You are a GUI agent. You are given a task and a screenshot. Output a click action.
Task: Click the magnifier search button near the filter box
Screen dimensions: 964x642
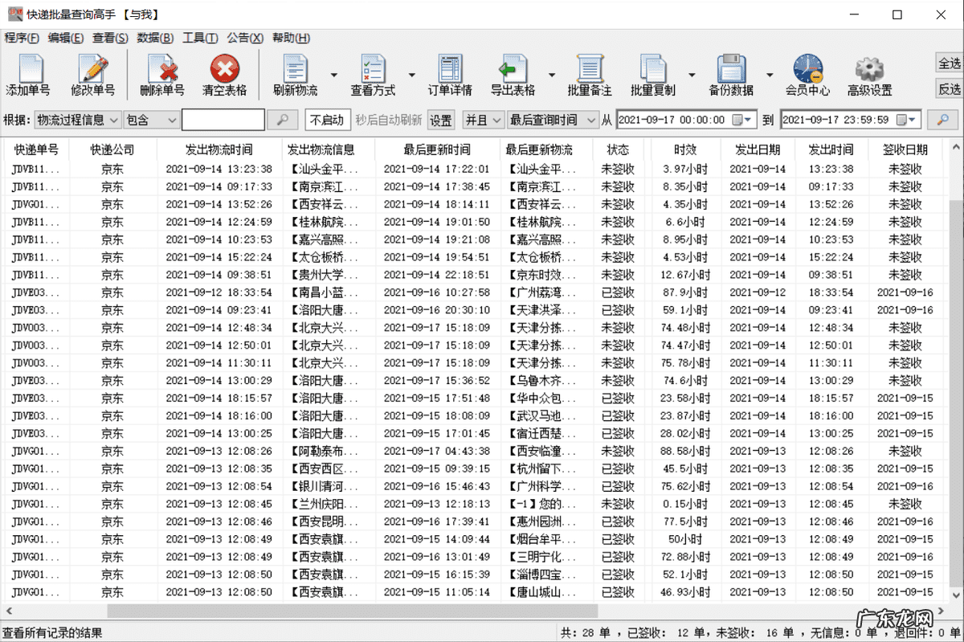click(x=283, y=119)
